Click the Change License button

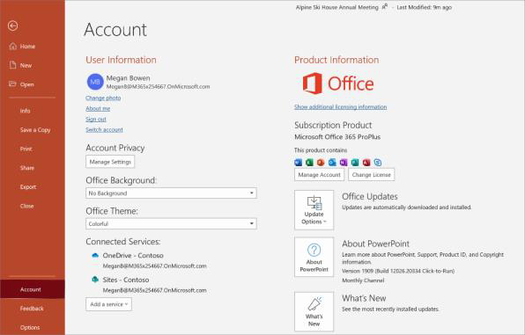click(x=372, y=175)
